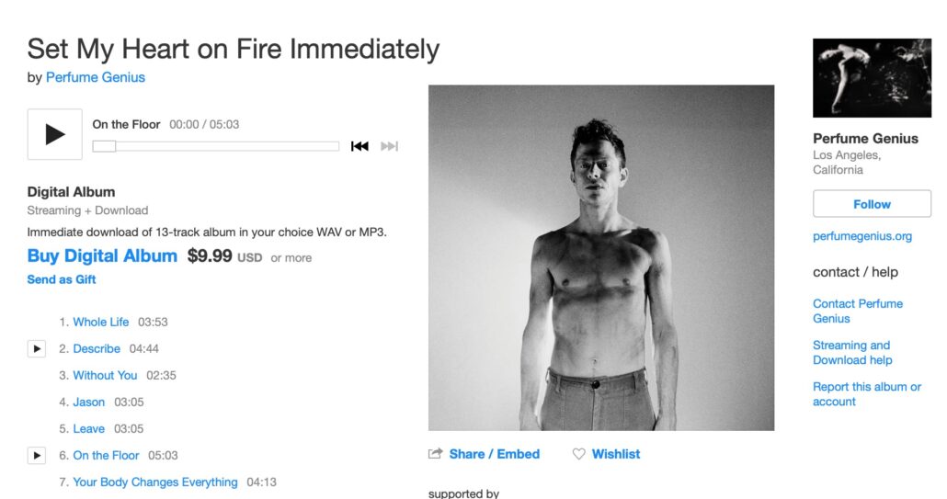Click the progress bar scrubber handle
The image size is (947, 499).
(x=104, y=146)
